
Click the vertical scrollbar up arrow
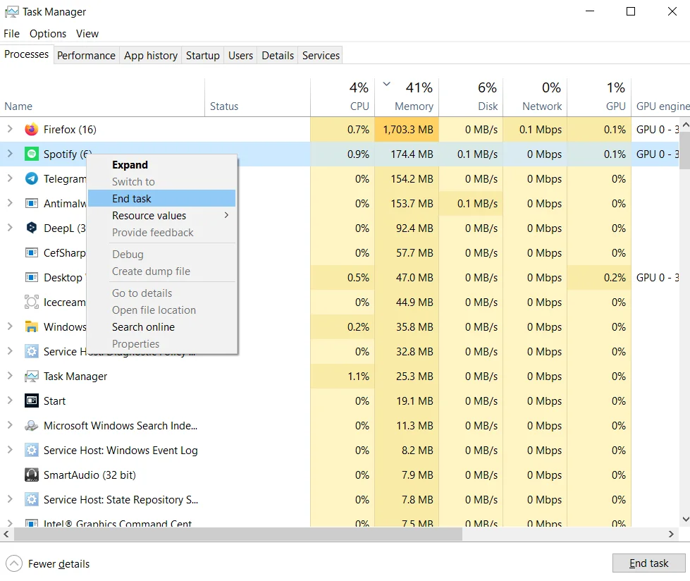tap(685, 125)
